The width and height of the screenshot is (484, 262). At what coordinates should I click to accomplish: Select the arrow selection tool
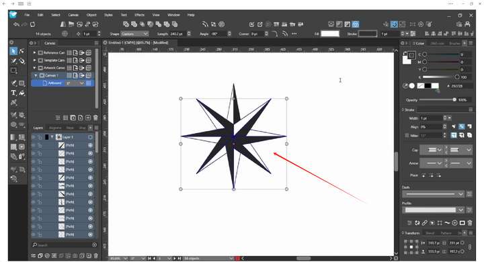click(13, 51)
